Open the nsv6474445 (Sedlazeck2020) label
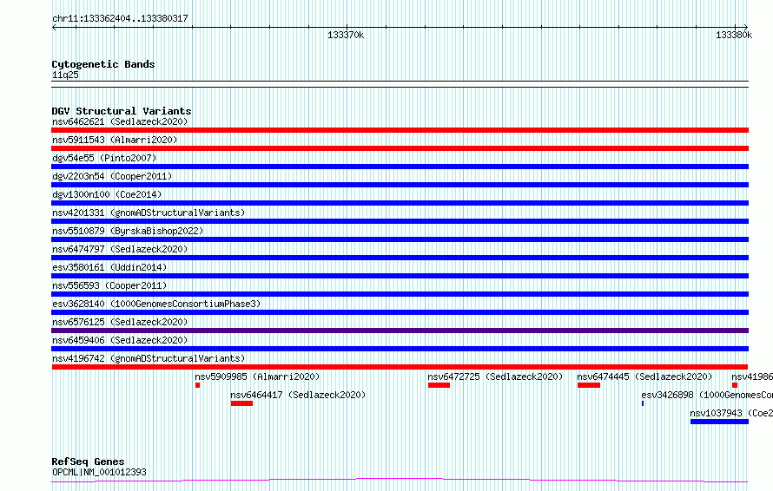This screenshot has width=773, height=491. pyautogui.click(x=644, y=376)
